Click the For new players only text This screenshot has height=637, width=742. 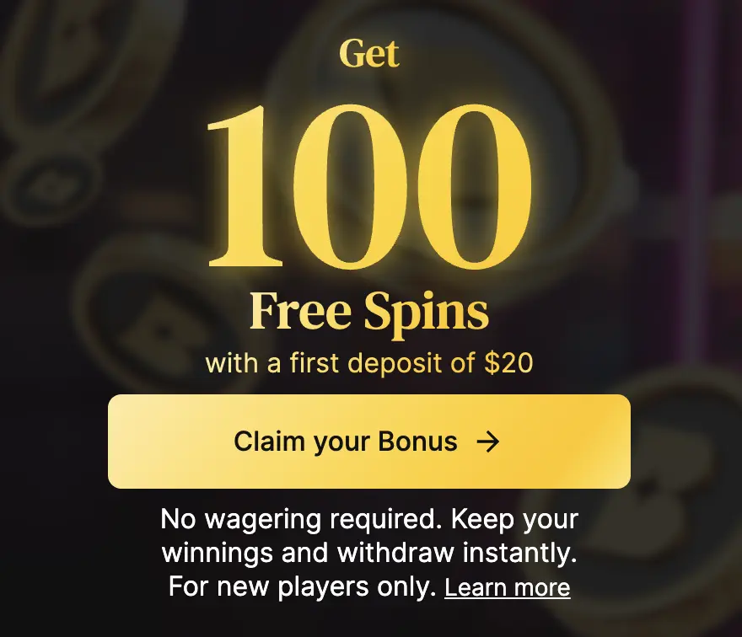pos(303,587)
